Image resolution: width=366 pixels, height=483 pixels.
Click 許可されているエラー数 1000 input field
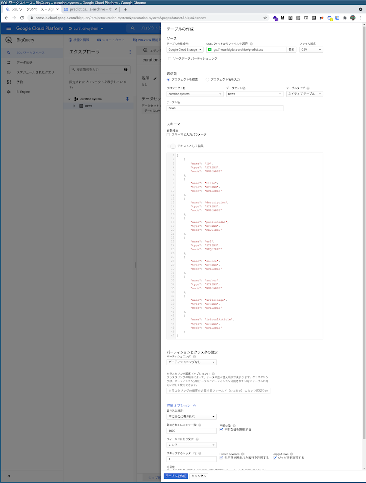(x=191, y=431)
